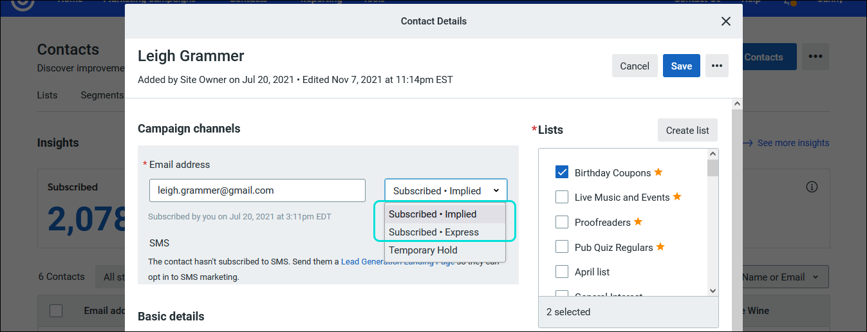This screenshot has width=867, height=332.
Task: Click the lists box scrollbar up arrow
Action: pos(713,154)
